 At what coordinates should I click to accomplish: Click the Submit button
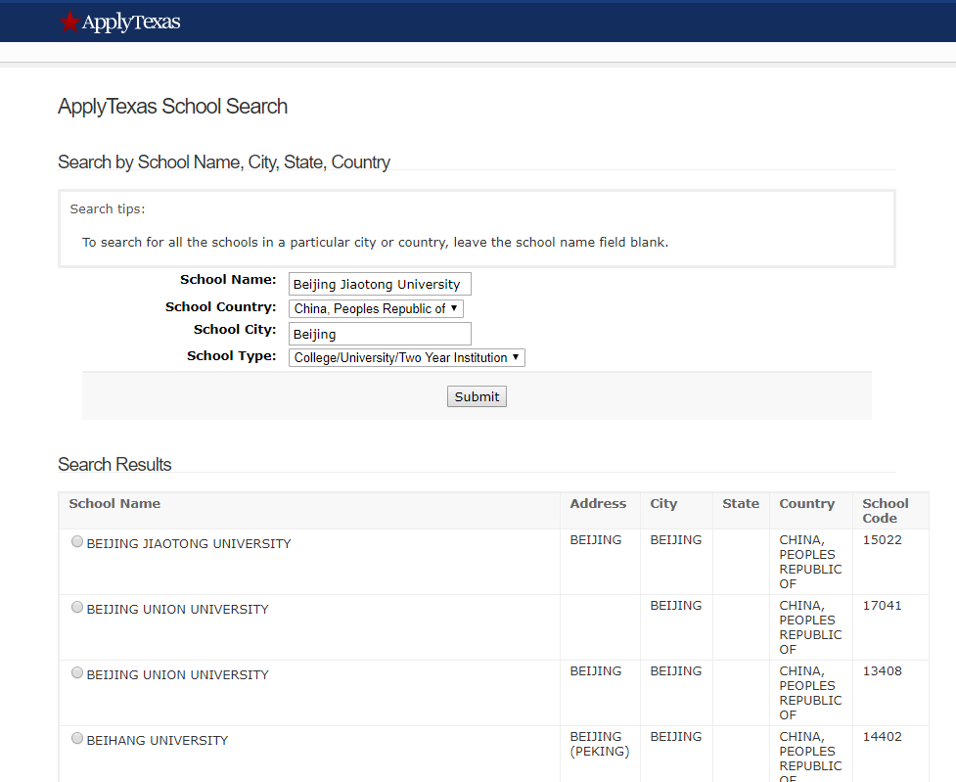coord(477,396)
